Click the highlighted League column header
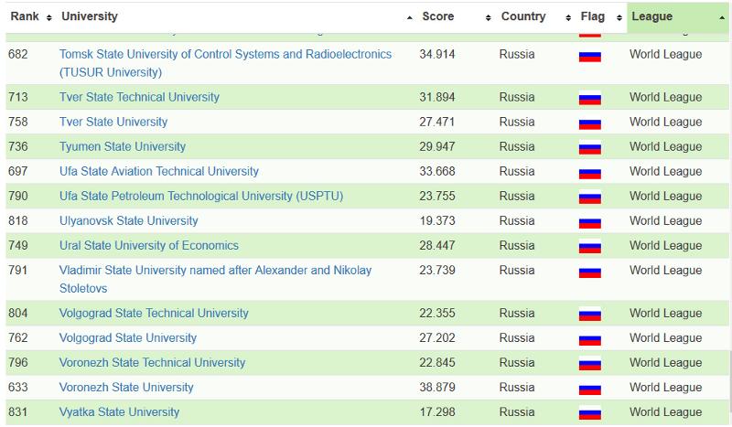 pos(651,16)
